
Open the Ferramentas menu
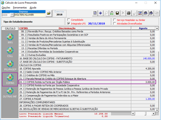point(20,8)
